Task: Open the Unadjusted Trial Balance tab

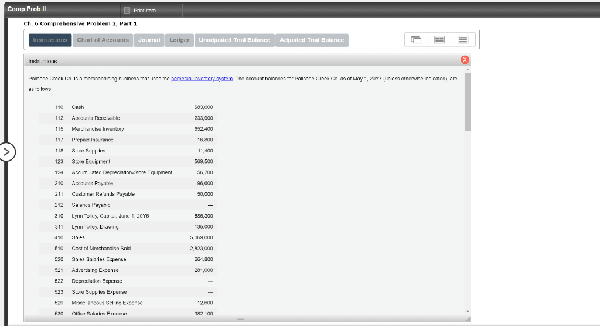Action: pyautogui.click(x=234, y=40)
